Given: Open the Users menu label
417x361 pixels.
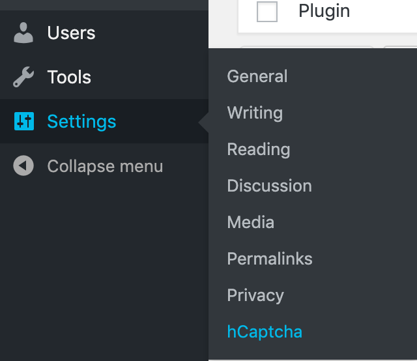Looking at the screenshot, I should click(71, 33).
